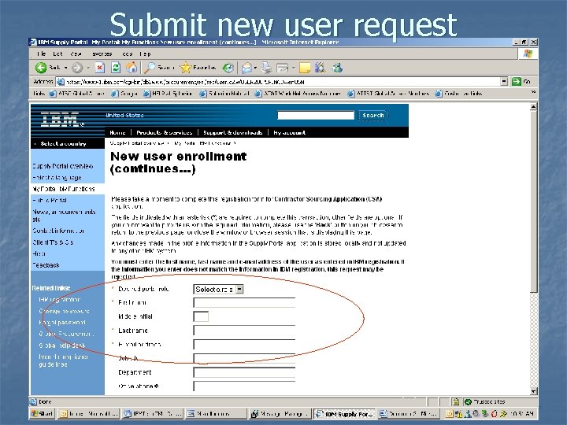
Task: Open Products & services in IBM navigation
Action: pos(164,133)
